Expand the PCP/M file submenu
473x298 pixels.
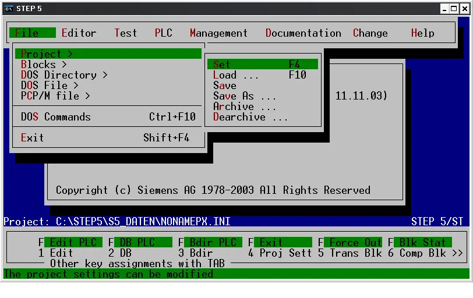[108, 96]
